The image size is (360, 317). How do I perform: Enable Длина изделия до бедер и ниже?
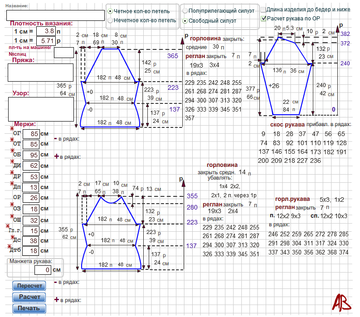pos(263,10)
